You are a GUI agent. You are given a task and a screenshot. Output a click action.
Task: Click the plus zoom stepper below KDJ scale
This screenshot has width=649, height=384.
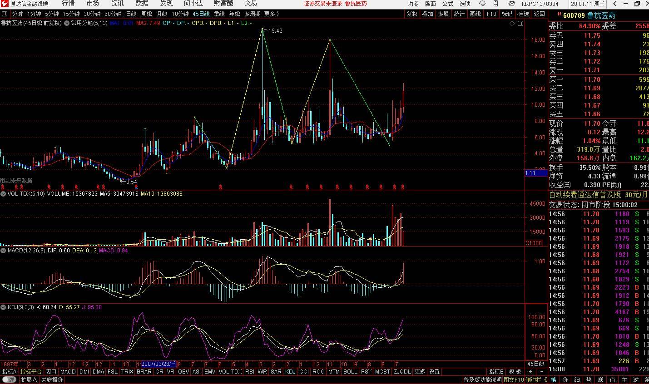click(530, 371)
